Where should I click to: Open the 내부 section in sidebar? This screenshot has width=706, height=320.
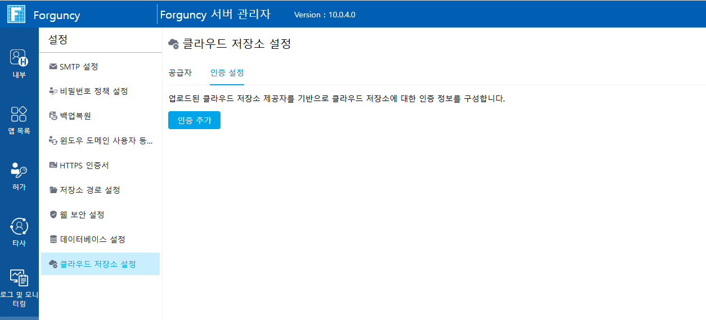pos(19,63)
